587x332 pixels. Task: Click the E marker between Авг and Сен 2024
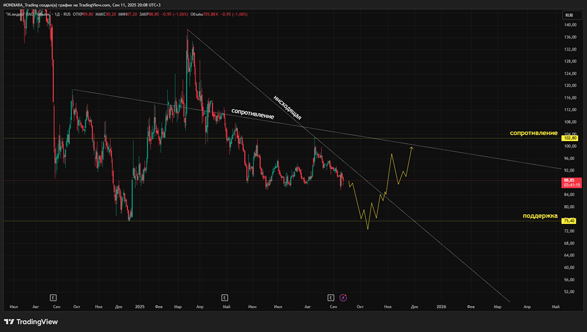pyautogui.click(x=53, y=297)
